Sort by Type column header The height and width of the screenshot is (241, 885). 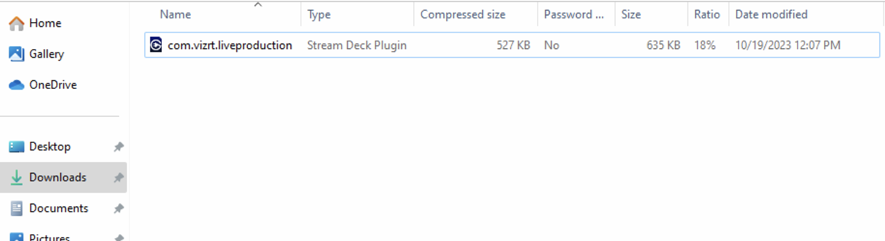pos(319,15)
